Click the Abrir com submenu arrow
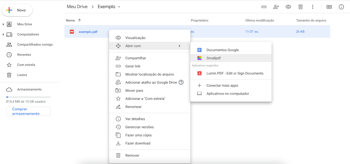Image resolution: width=350 pixels, height=164 pixels. point(179,46)
